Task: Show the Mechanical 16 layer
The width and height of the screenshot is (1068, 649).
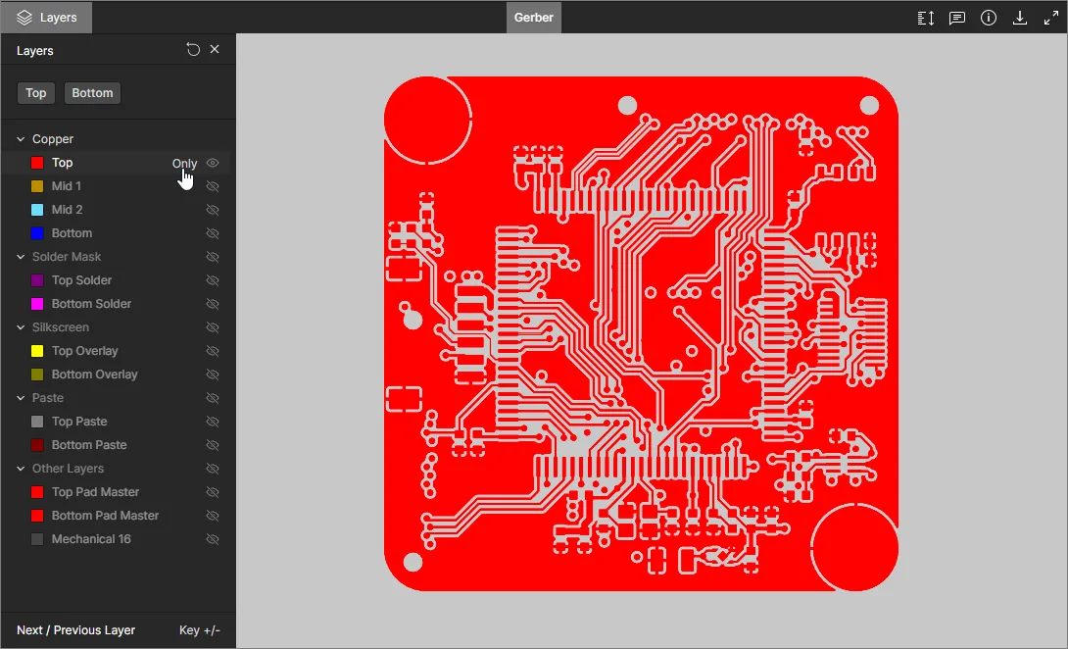Action: tap(213, 539)
